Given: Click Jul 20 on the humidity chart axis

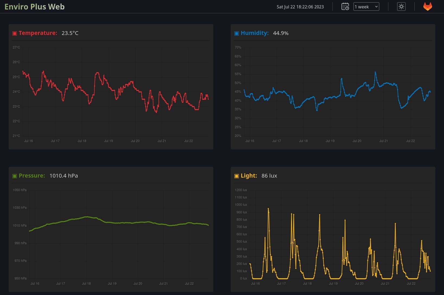Looking at the screenshot, I should 357,141.
